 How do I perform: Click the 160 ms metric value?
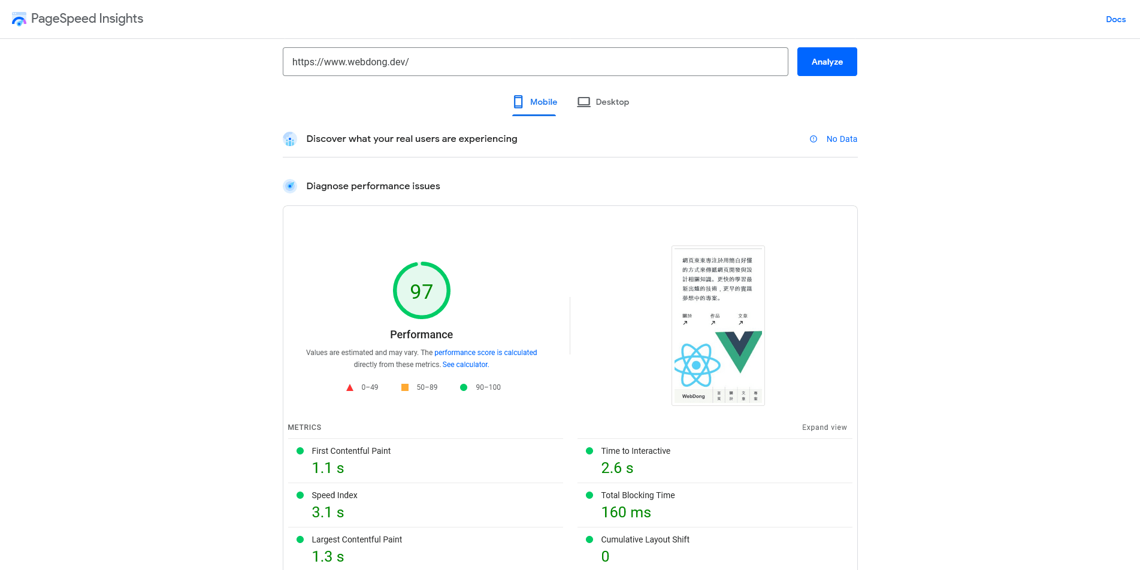coord(626,513)
